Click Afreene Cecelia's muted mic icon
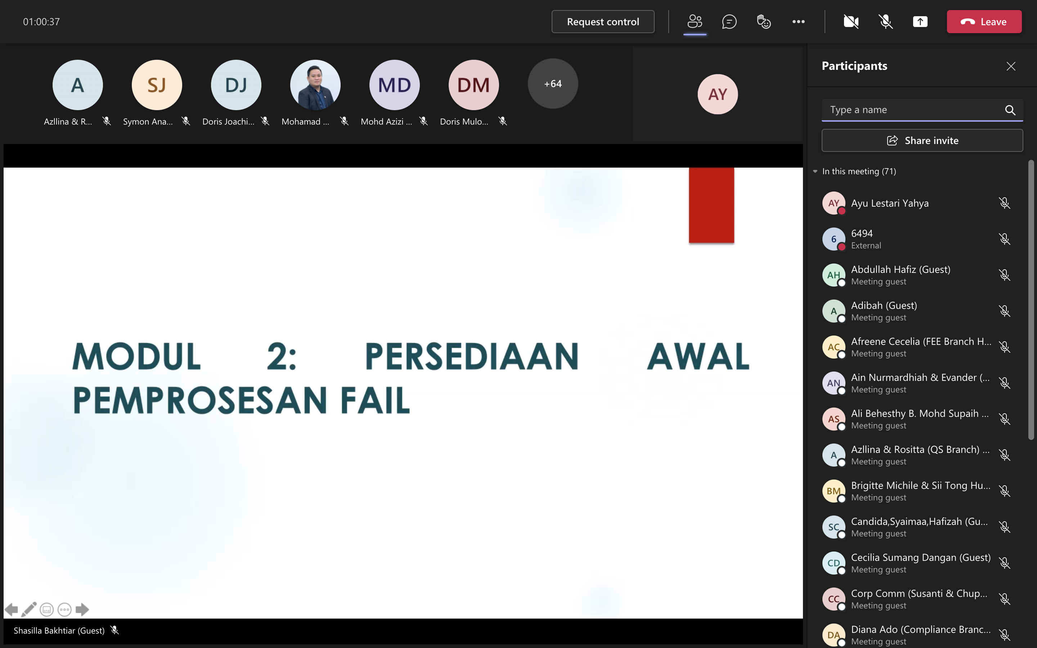Screen dimensions: 1037x648 click(x=1005, y=347)
